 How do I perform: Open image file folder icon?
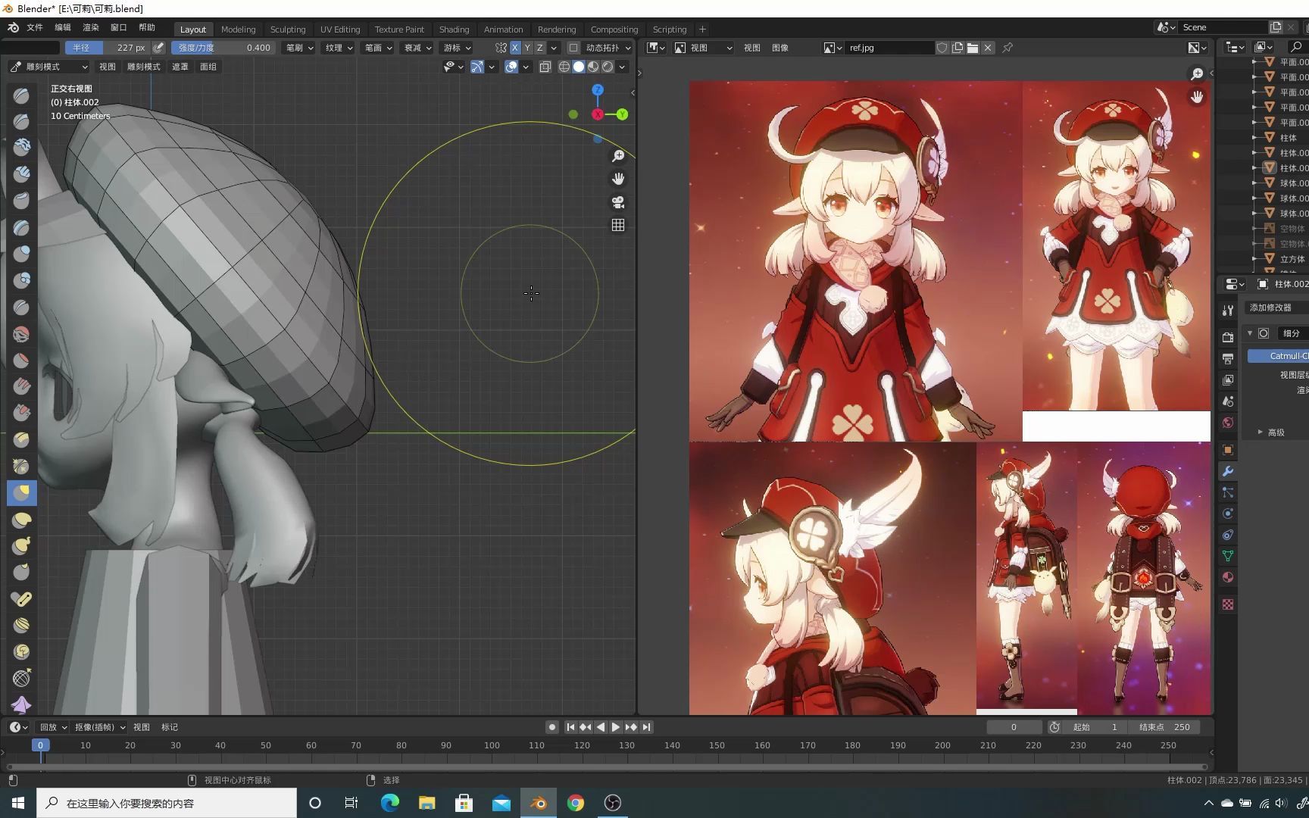973,48
